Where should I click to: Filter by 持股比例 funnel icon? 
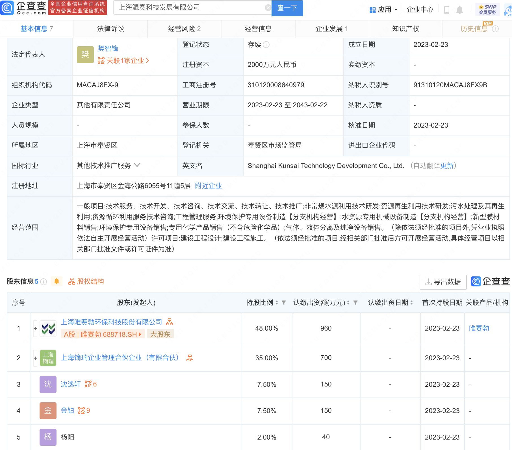tap(284, 303)
